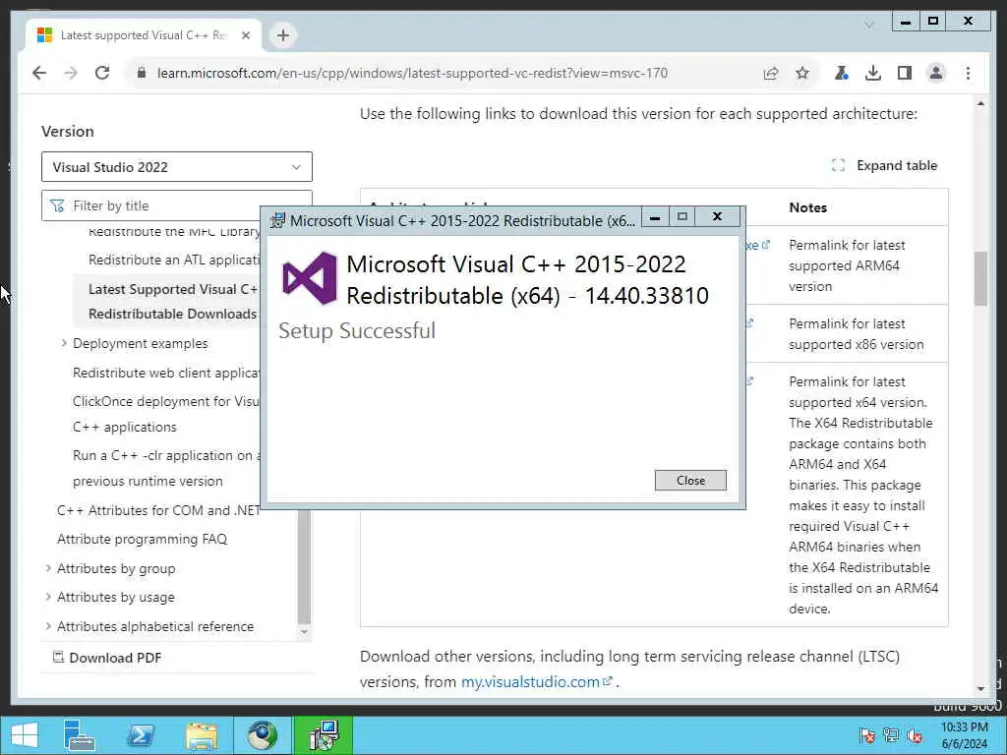
Task: Click the installer dialog title bar icon
Action: coord(277,220)
